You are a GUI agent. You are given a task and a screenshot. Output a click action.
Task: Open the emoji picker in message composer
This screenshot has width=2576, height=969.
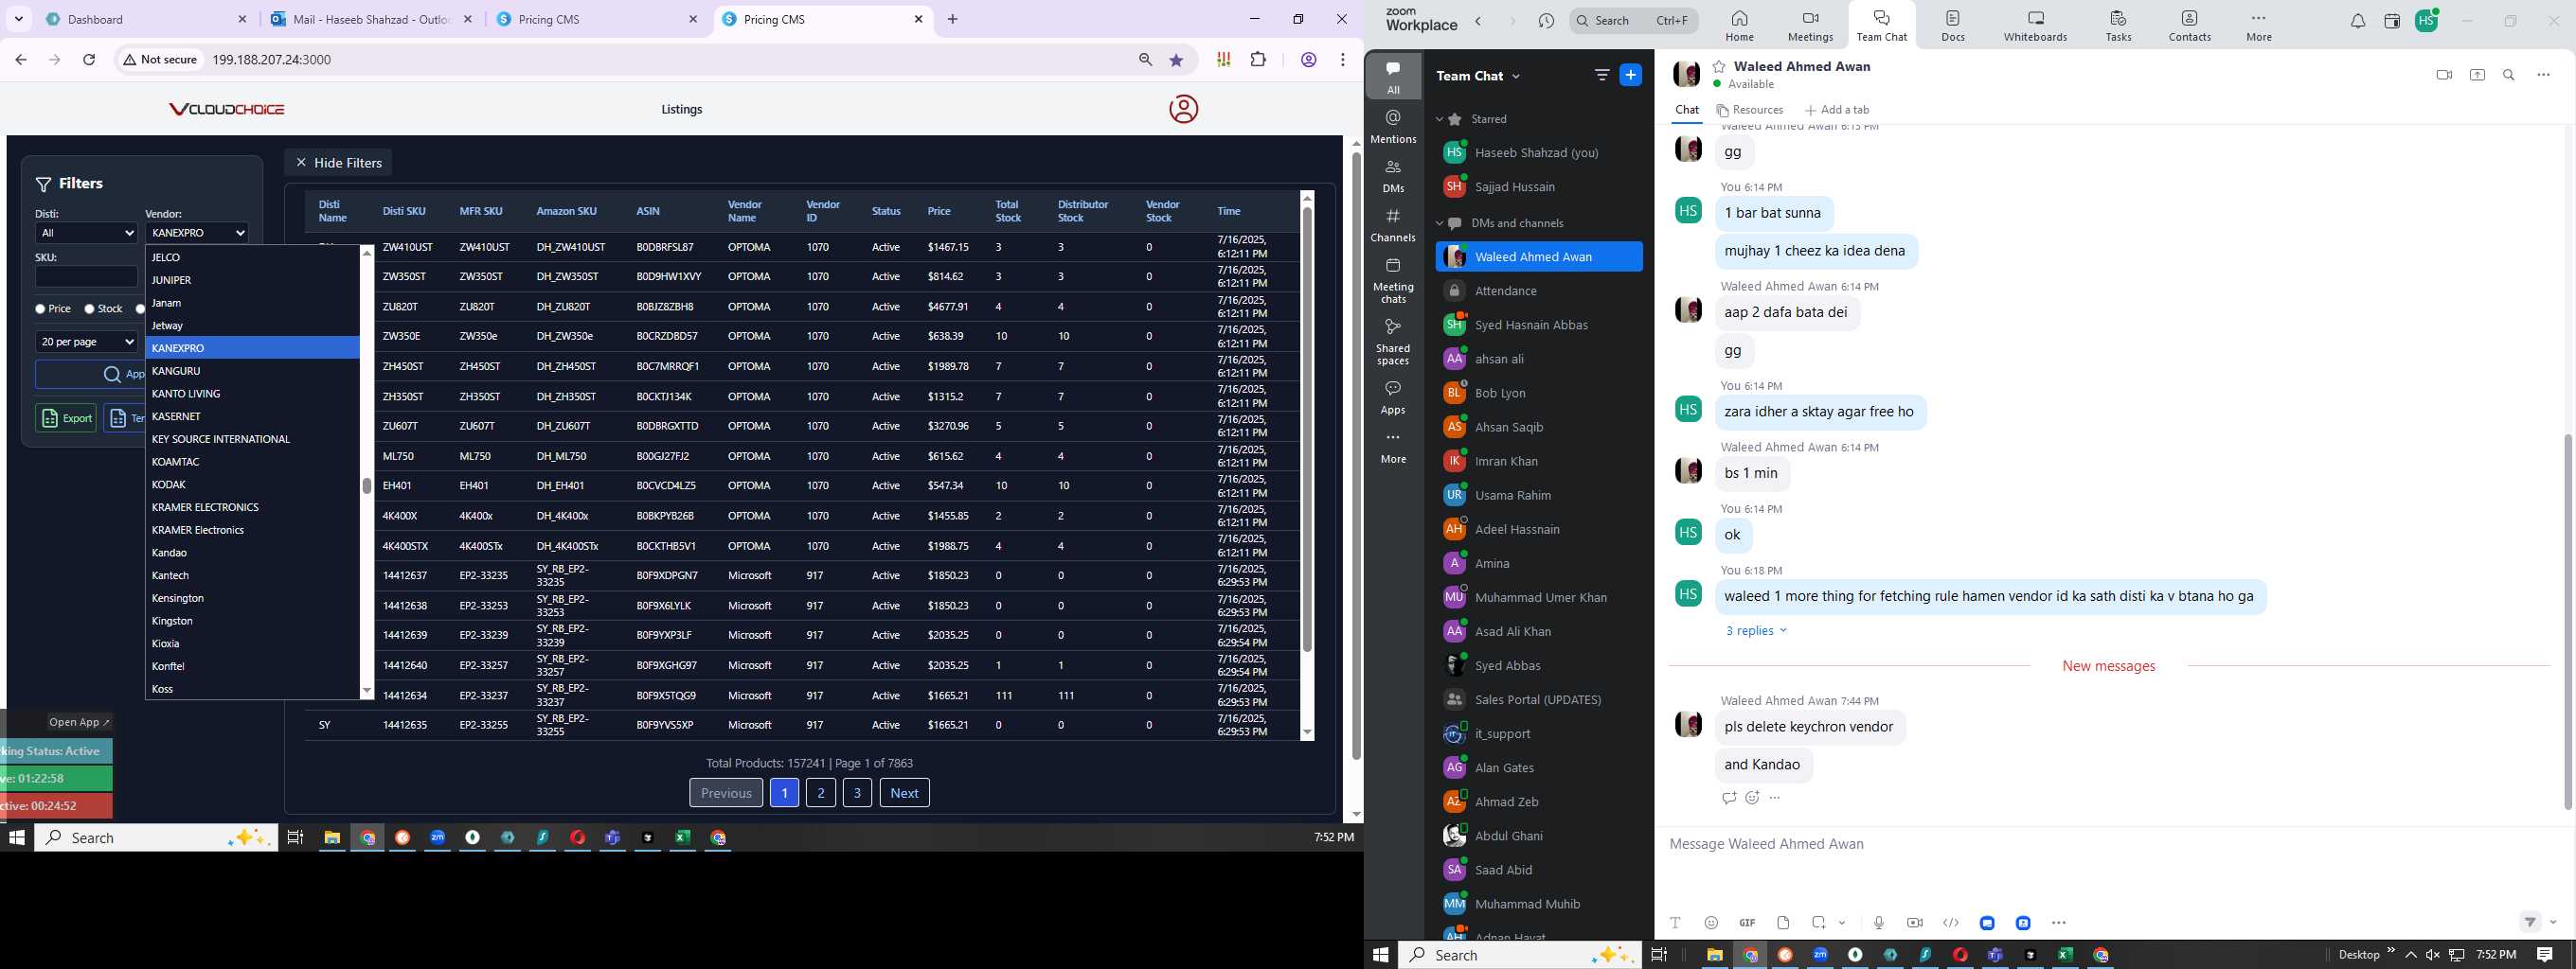click(1711, 923)
